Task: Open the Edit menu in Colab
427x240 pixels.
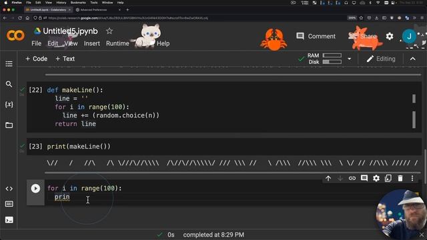Action: click(x=53, y=43)
